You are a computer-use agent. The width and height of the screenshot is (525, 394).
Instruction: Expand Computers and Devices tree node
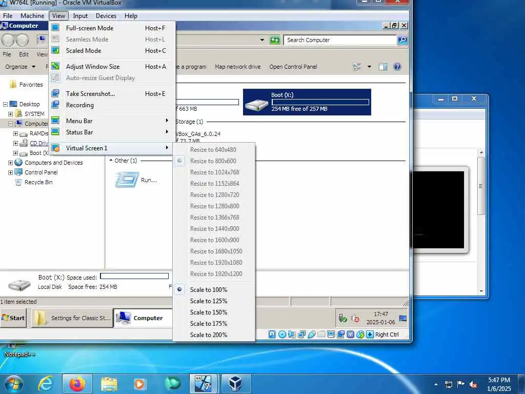click(10, 163)
